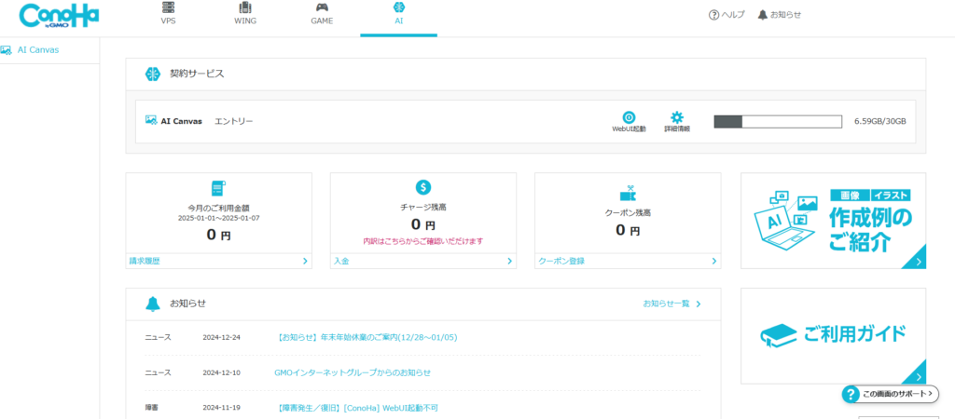The height and width of the screenshot is (419, 955).
Task: Open 詳細情報 gear icon
Action: tap(677, 122)
